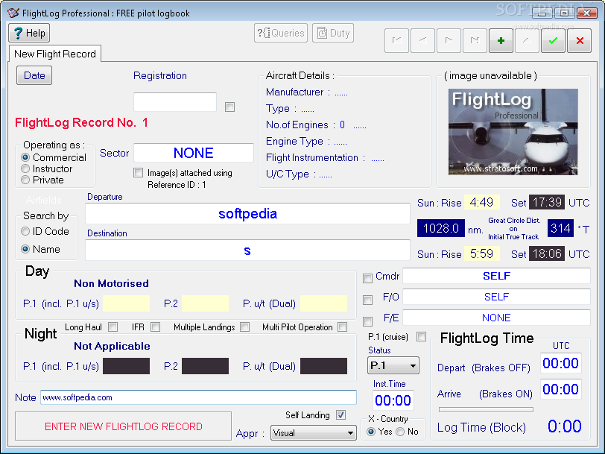Image resolution: width=605 pixels, height=454 pixels.
Task: Open the Status P.1 dropdown
Action: pyautogui.click(x=393, y=365)
